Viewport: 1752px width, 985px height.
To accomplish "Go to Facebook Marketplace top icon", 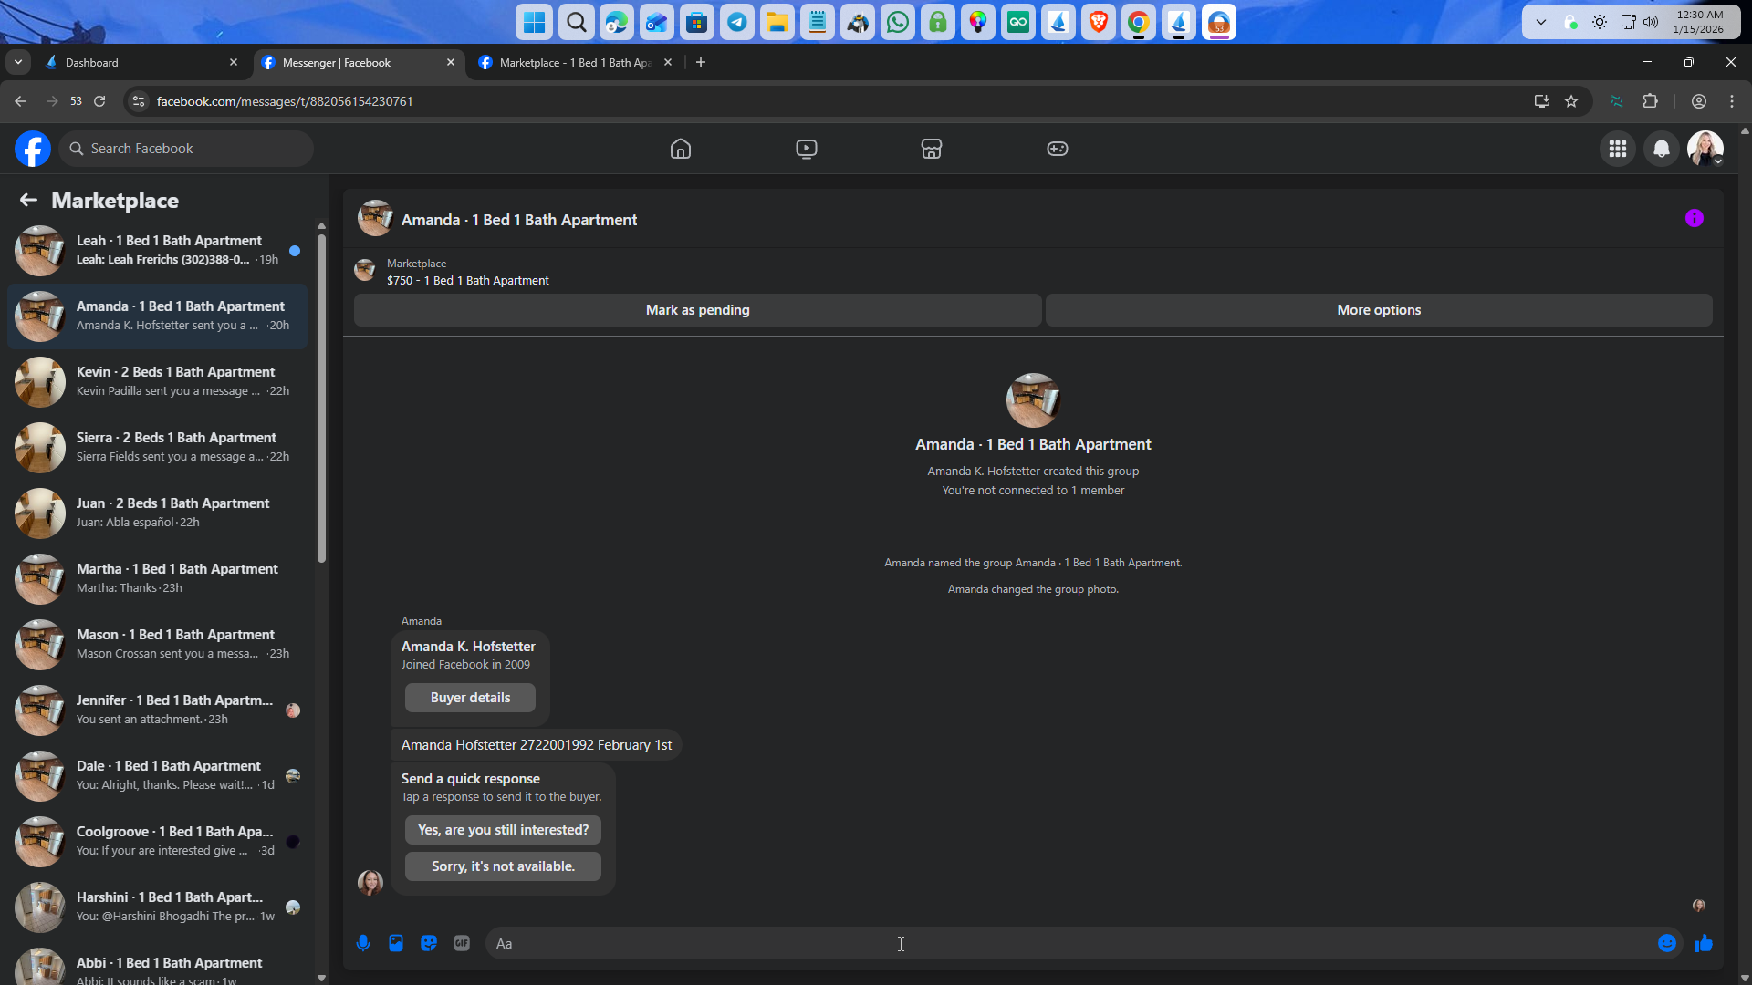I will click(931, 149).
